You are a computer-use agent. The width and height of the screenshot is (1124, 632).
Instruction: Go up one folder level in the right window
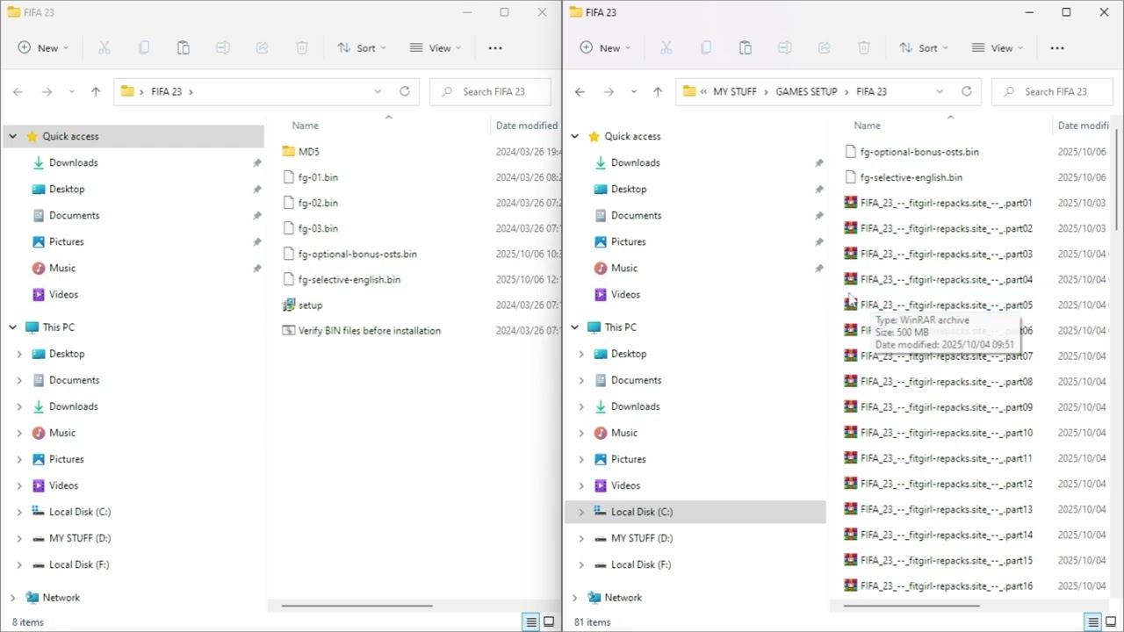[x=658, y=91]
